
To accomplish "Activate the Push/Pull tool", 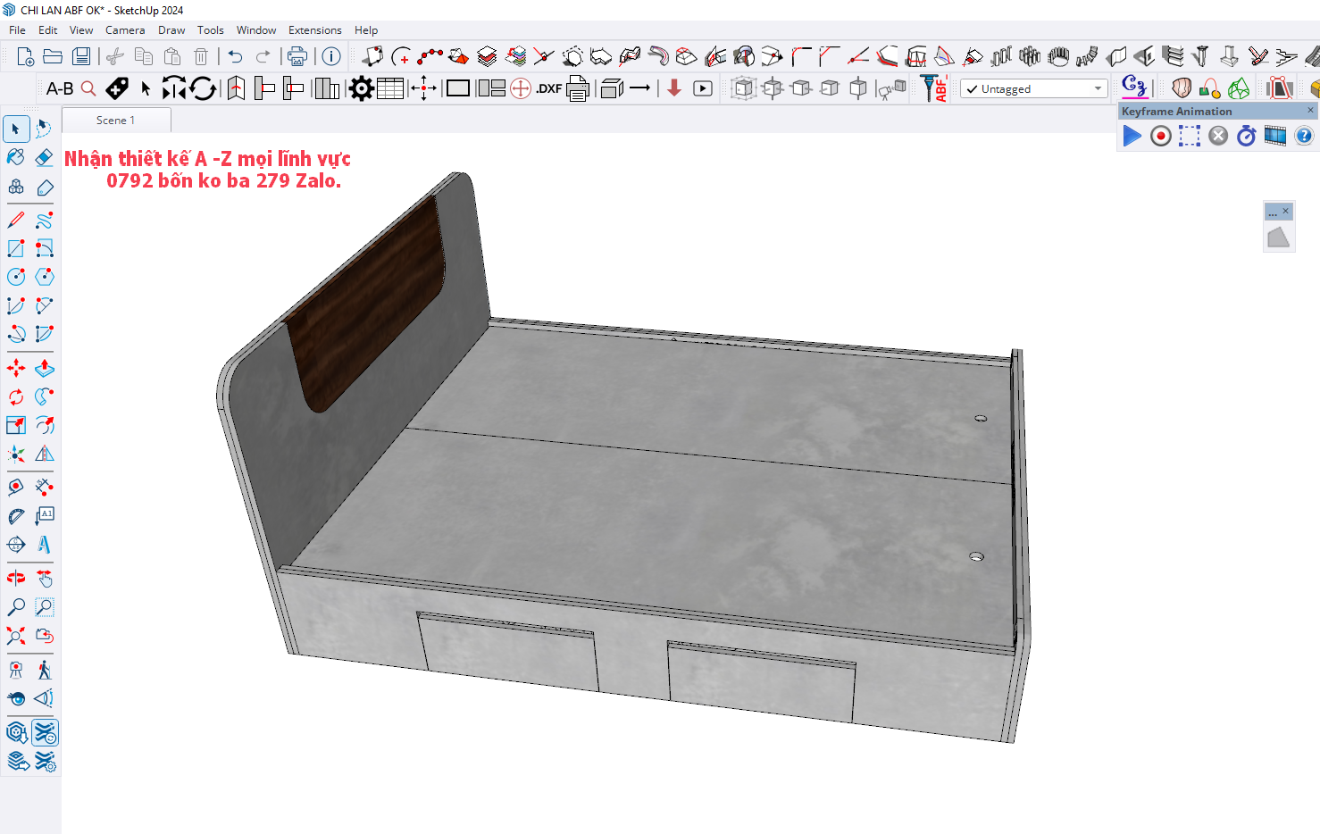I will pyautogui.click(x=44, y=368).
